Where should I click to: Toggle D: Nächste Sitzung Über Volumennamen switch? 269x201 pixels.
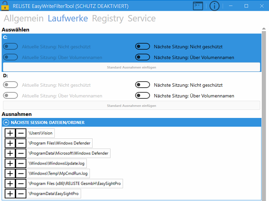click(142, 95)
